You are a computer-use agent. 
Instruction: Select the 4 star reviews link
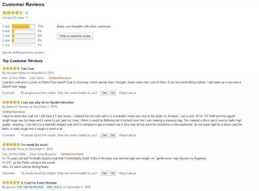(x=6, y=31)
